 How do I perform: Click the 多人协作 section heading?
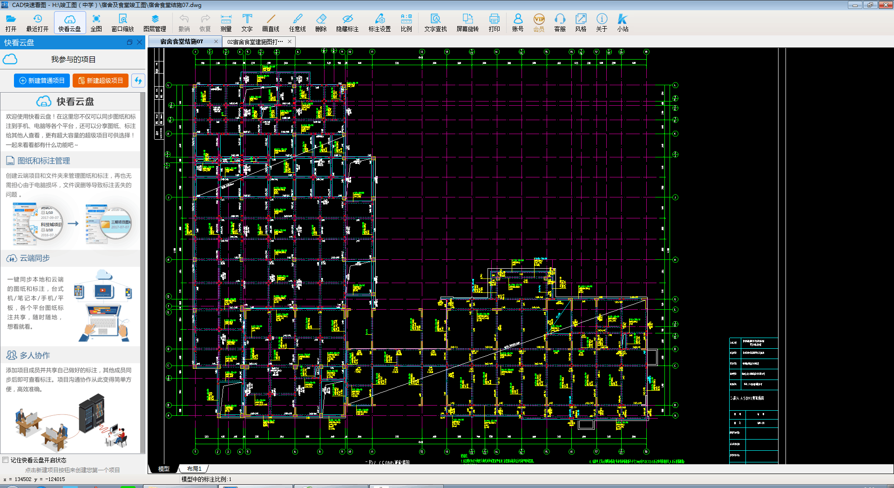click(34, 355)
